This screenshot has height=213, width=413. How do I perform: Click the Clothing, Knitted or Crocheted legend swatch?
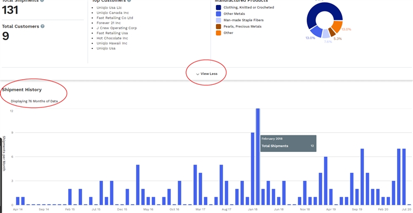pyautogui.click(x=219, y=7)
